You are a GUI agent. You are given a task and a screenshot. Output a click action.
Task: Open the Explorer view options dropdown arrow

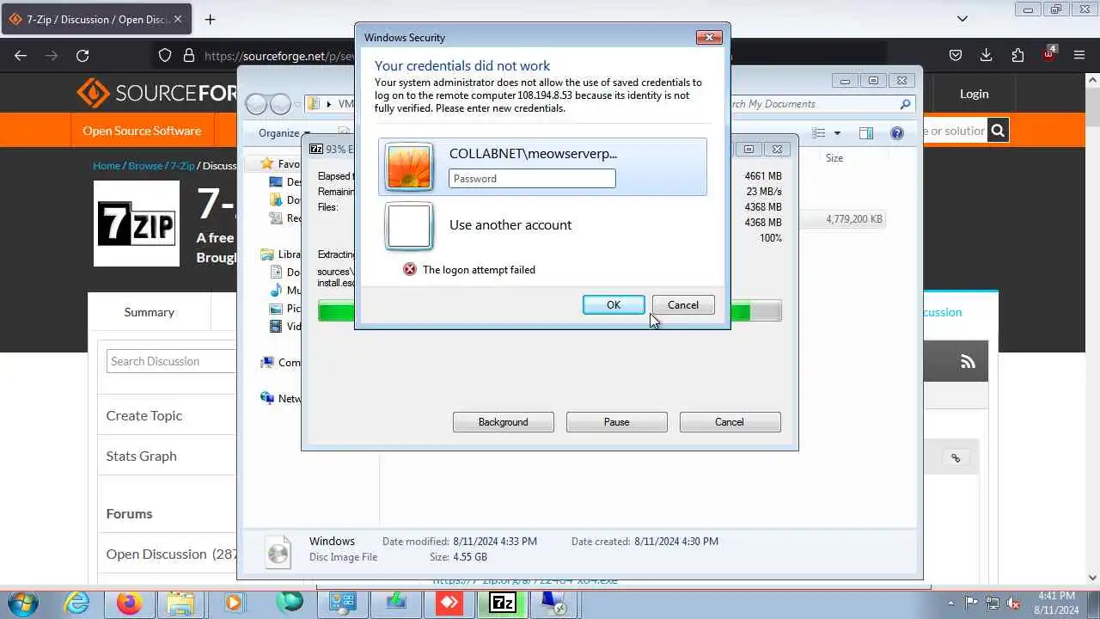837,133
